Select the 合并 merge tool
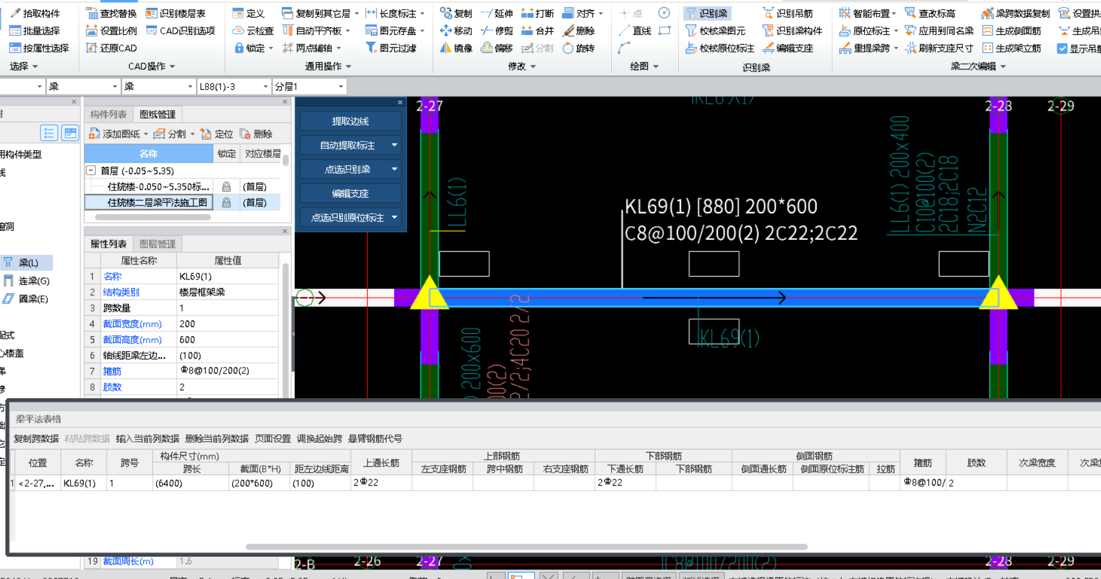This screenshot has width=1101, height=579. 538,31
